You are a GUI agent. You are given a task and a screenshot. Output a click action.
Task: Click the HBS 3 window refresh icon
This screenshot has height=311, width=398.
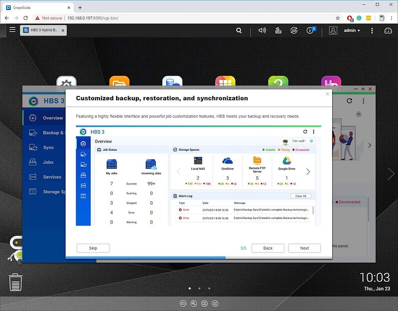click(349, 101)
